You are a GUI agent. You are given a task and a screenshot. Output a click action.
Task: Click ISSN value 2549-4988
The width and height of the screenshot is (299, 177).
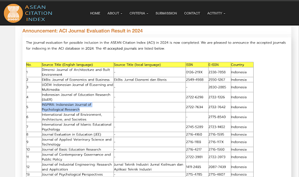(x=195, y=80)
